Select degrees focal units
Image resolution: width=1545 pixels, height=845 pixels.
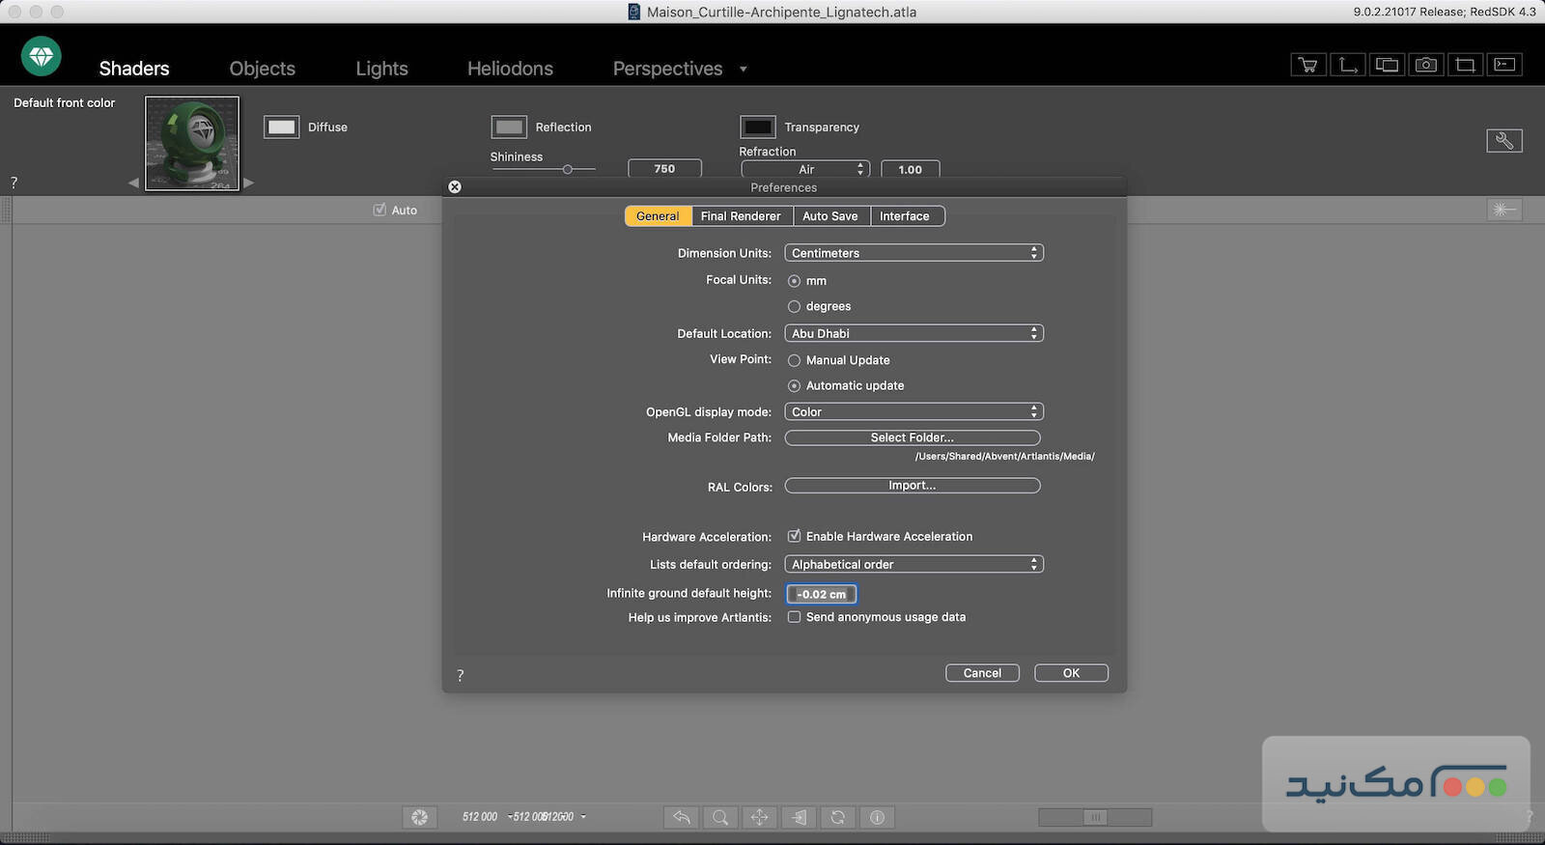click(x=794, y=306)
